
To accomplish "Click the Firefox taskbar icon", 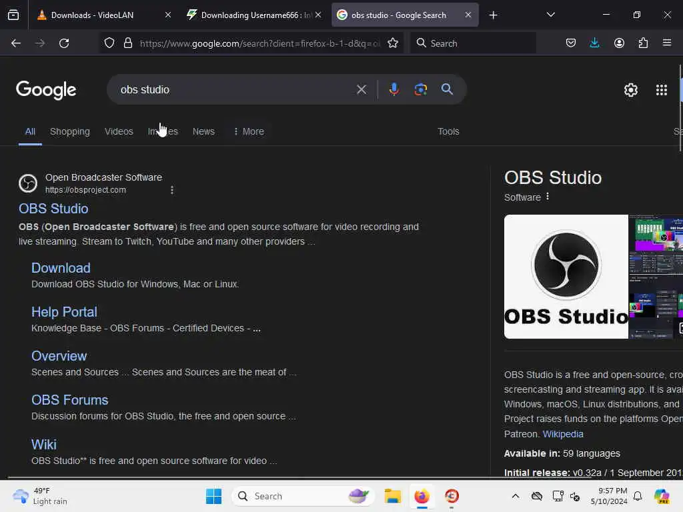I will pyautogui.click(x=422, y=496).
